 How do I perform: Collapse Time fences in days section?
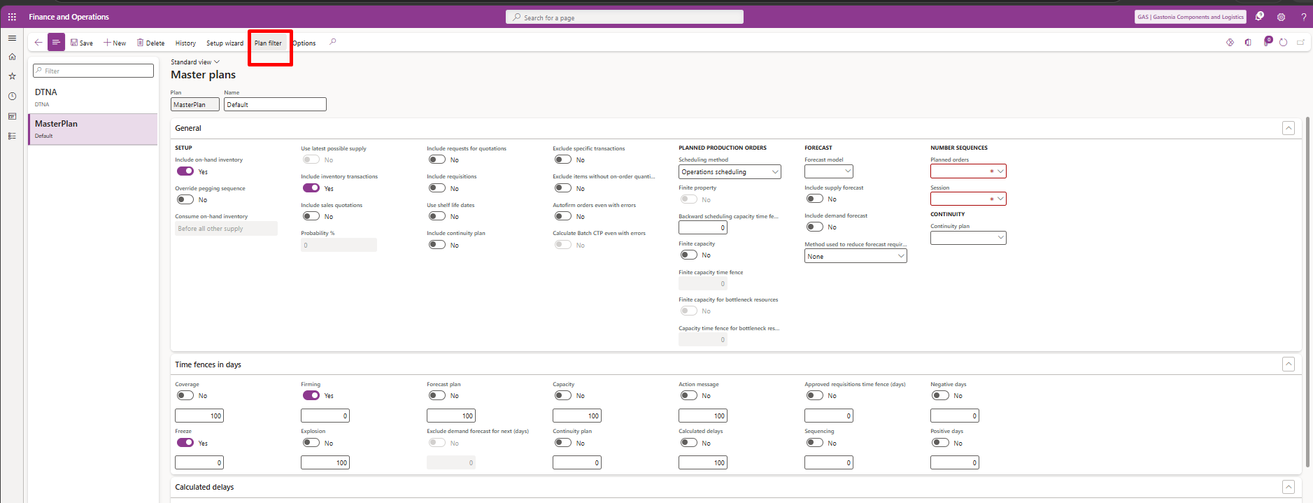[1289, 364]
